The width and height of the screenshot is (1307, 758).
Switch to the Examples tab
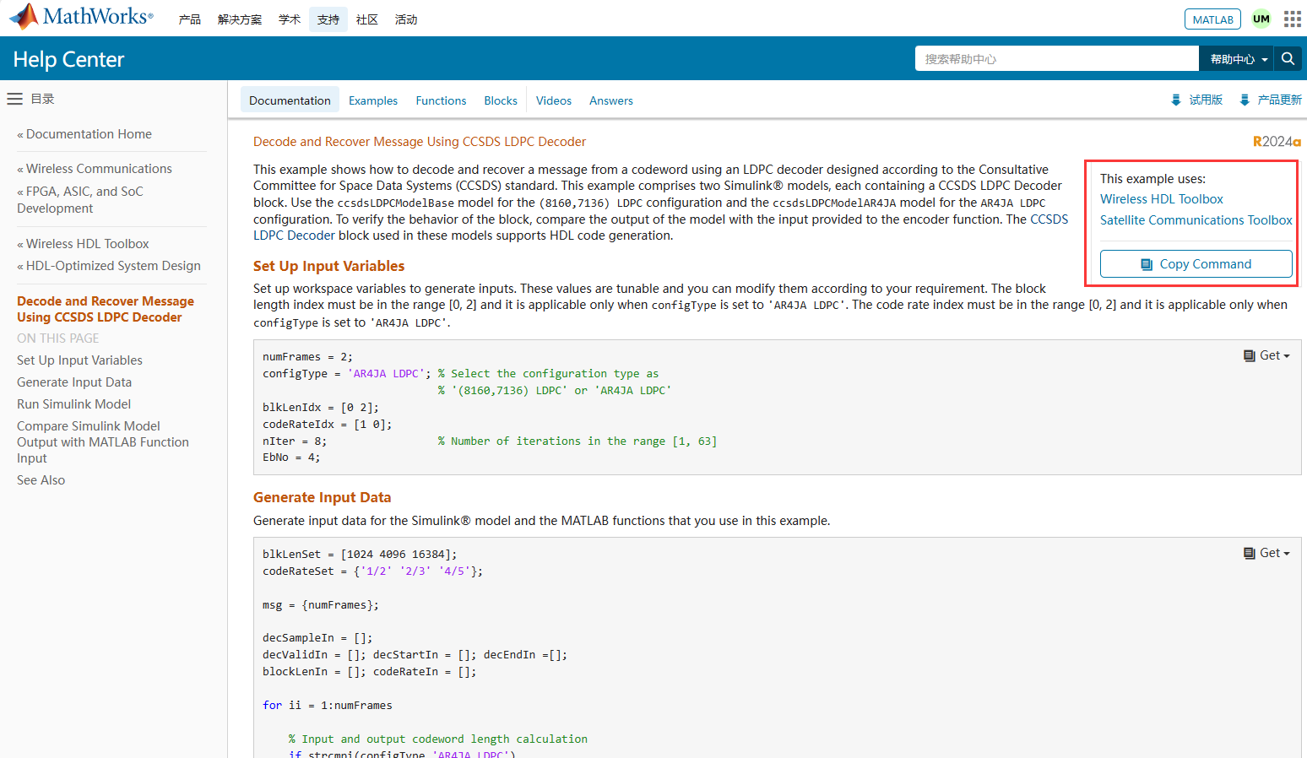tap(373, 100)
